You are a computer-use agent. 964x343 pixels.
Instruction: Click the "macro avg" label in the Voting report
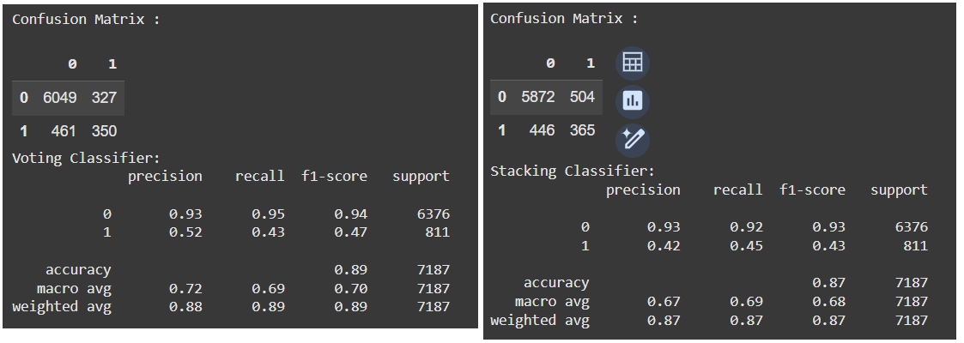[x=73, y=287]
